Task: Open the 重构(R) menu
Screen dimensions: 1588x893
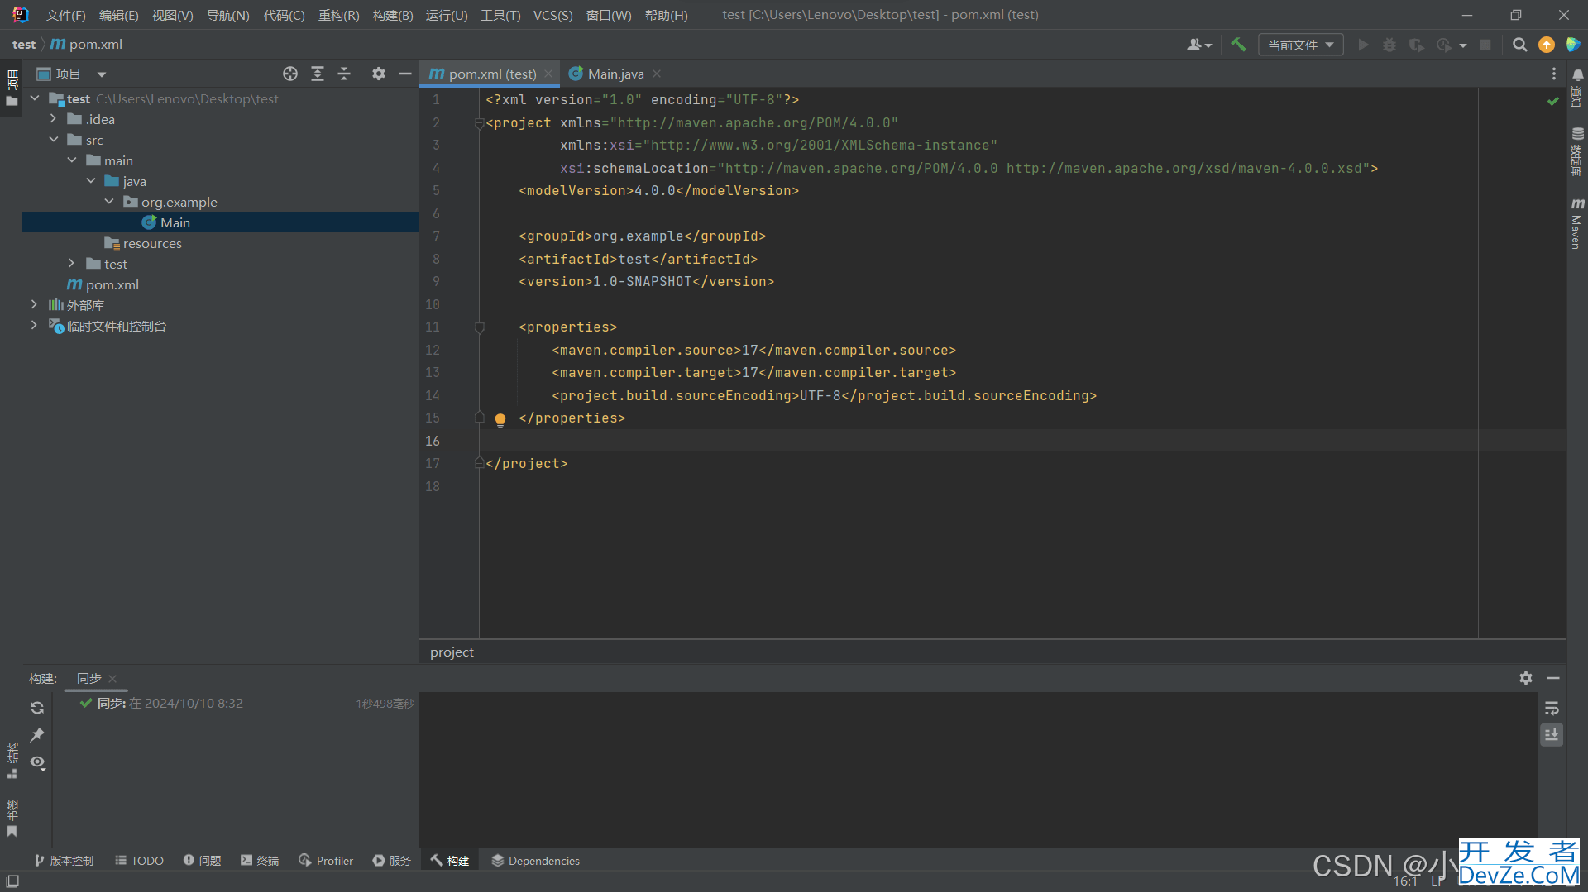Action: click(338, 15)
